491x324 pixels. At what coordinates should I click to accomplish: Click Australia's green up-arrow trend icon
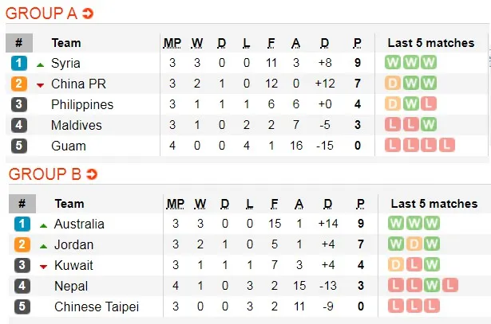tap(42, 224)
